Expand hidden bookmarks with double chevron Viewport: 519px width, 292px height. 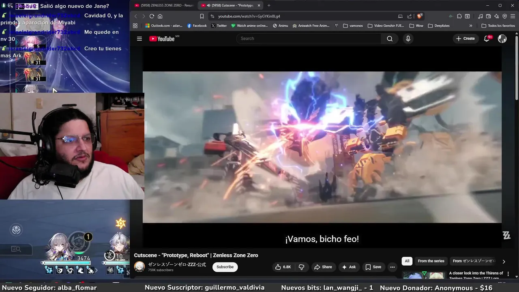[x=471, y=26]
